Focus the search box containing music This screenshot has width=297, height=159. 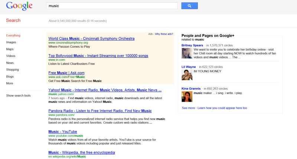(112, 6)
